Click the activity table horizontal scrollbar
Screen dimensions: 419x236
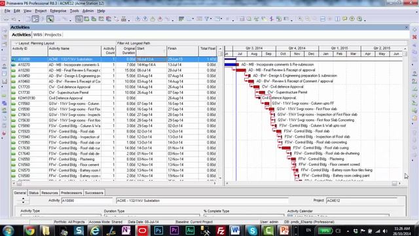tap(115, 184)
